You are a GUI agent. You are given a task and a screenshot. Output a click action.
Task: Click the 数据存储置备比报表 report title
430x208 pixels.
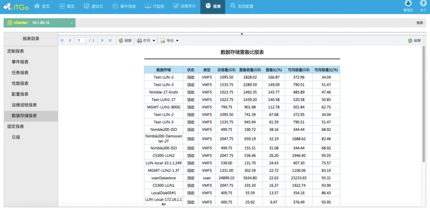tap(242, 52)
